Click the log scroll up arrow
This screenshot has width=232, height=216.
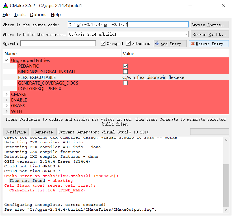[x=226, y=140]
